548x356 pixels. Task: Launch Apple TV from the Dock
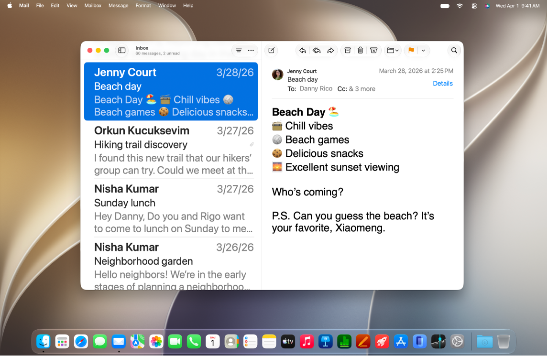pyautogui.click(x=288, y=341)
